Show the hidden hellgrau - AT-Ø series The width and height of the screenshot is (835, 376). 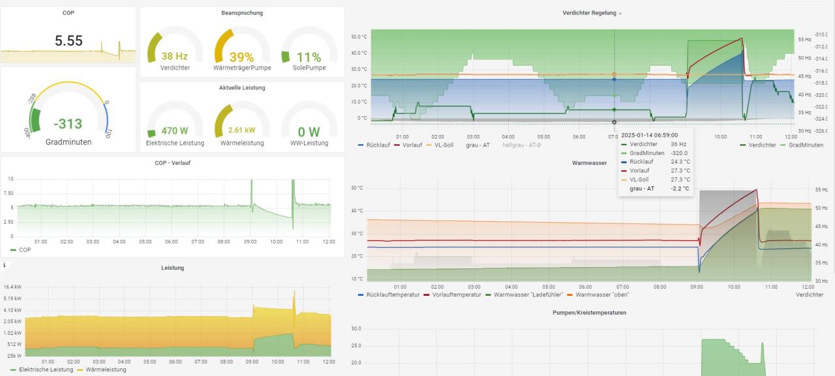523,145
